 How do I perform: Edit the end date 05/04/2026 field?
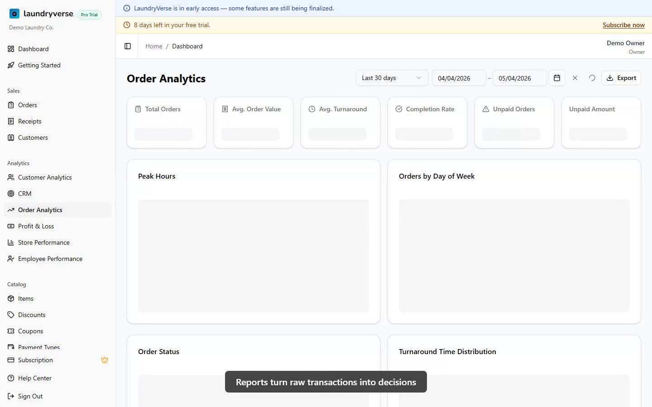coord(519,78)
